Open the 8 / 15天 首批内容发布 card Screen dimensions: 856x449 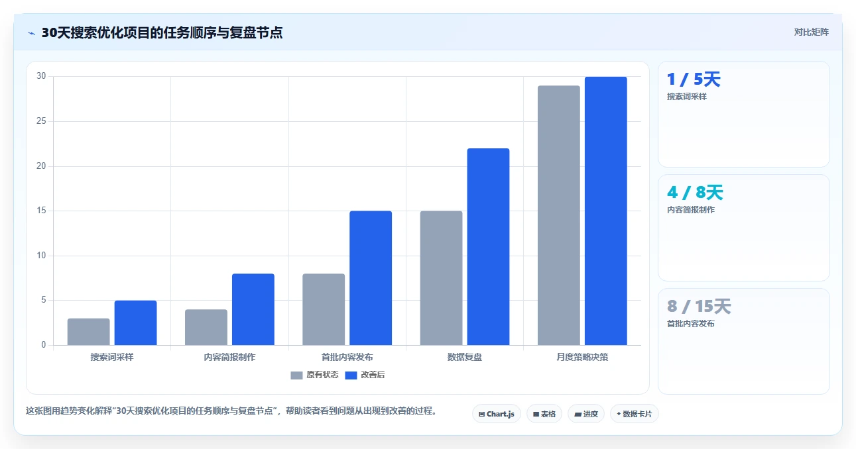point(743,341)
